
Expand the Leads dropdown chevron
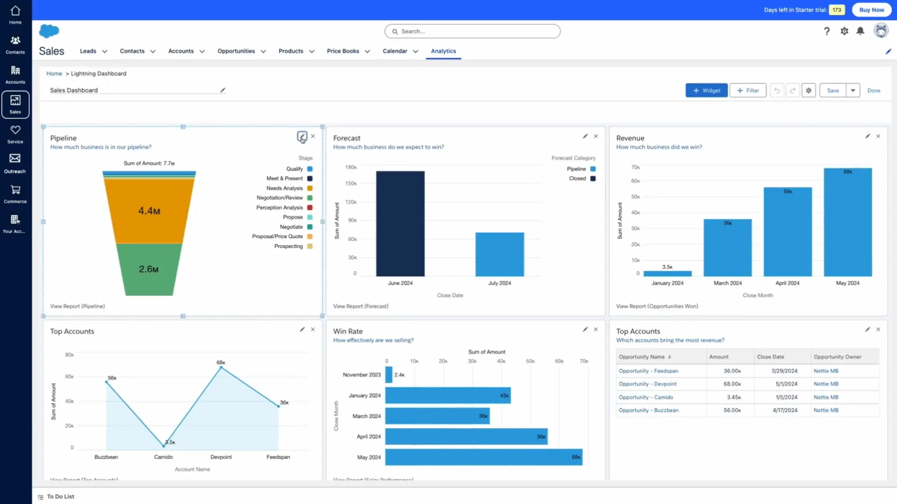105,51
